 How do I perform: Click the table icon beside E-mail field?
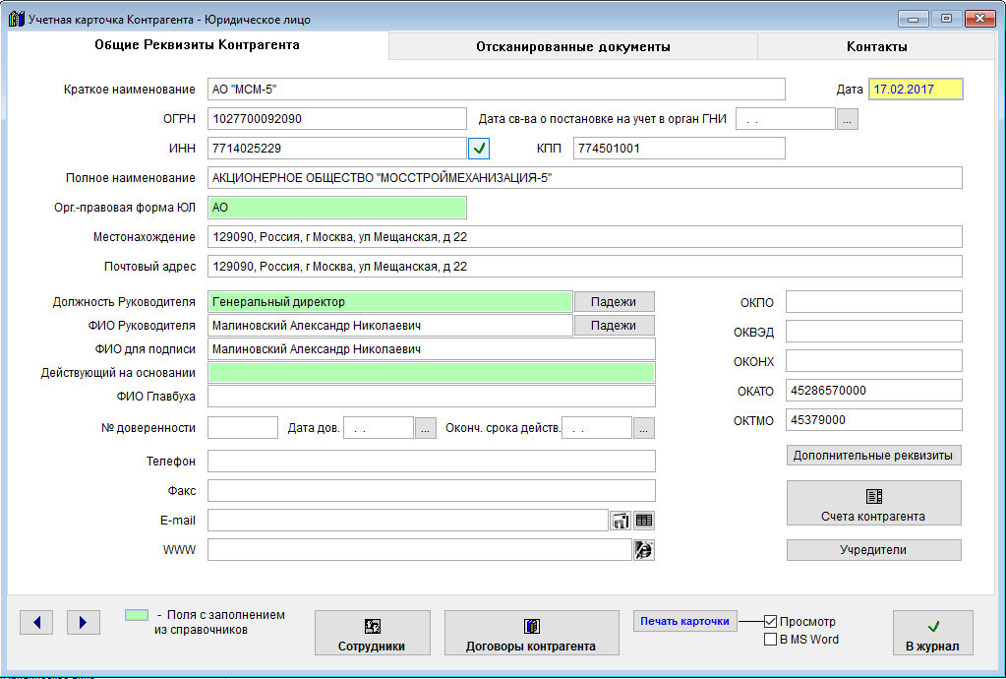(644, 521)
